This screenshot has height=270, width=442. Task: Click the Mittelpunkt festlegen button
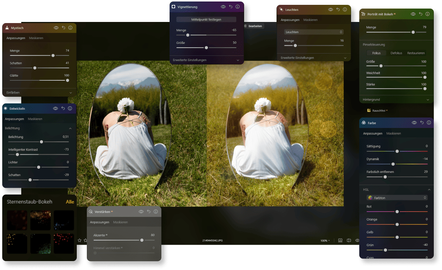[x=206, y=19]
